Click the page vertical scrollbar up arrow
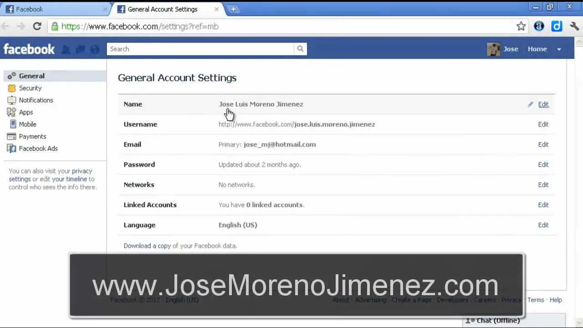Viewport: 583px width, 328px height. (579, 41)
